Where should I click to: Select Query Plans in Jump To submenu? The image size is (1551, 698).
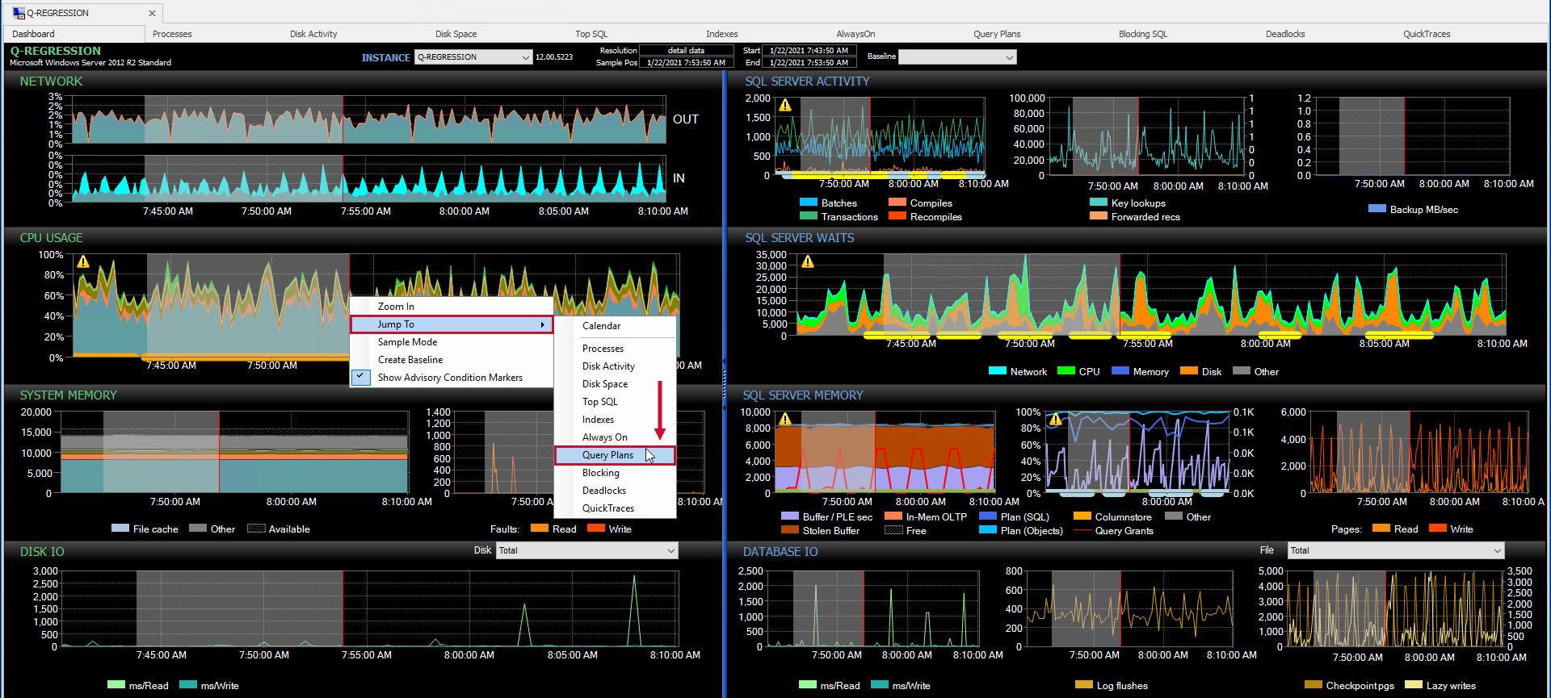(607, 455)
